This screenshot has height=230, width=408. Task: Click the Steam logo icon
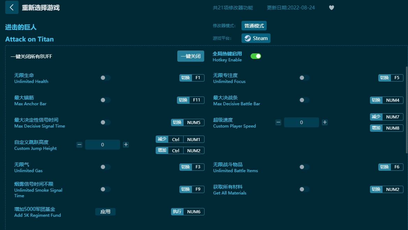[248, 38]
